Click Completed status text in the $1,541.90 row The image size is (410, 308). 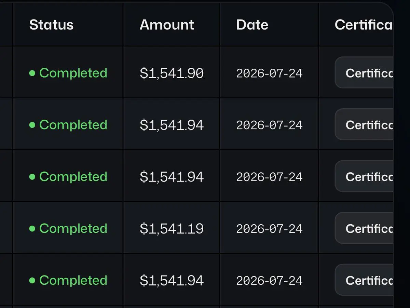click(73, 73)
